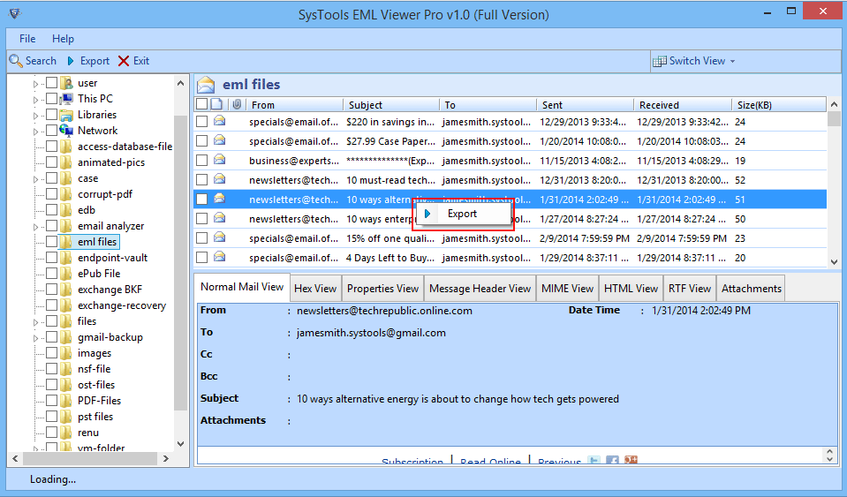Click the pst files folder icon
This screenshot has width=847, height=497.
[x=66, y=416]
